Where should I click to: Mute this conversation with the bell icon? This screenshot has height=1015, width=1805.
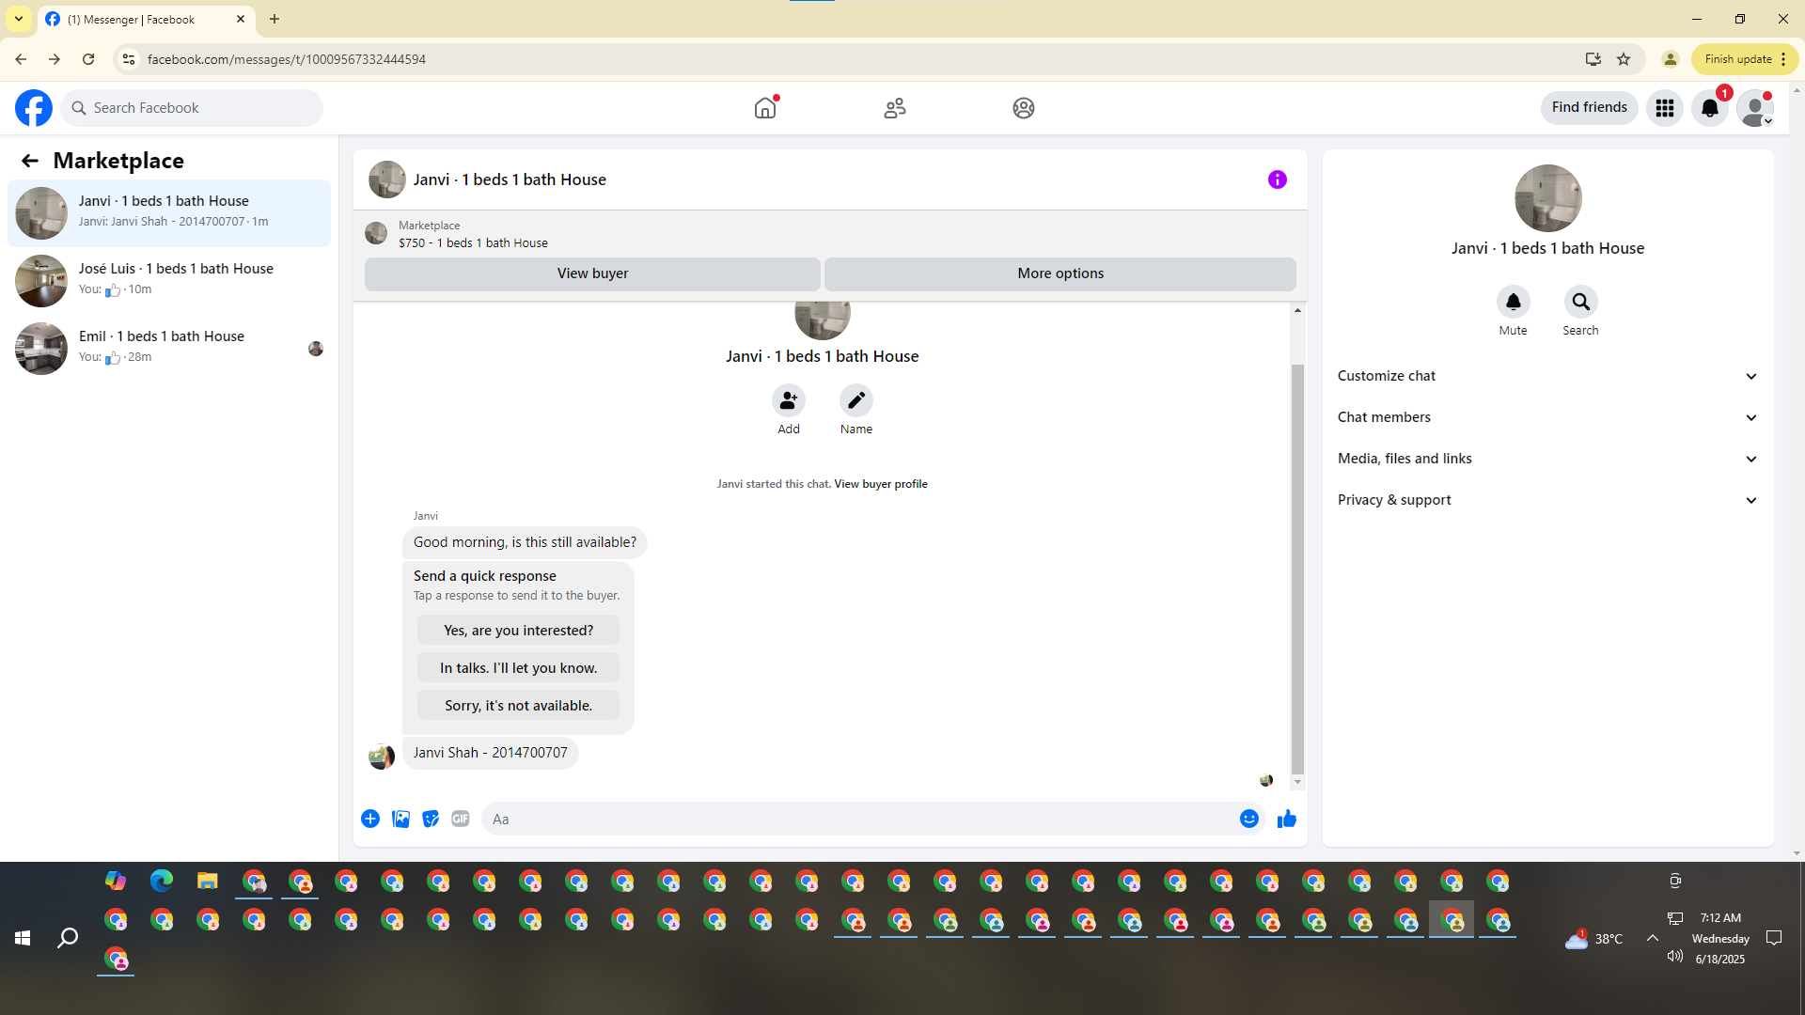[1514, 302]
